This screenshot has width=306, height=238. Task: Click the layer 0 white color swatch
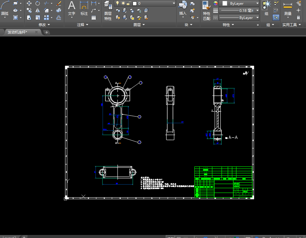click(x=135, y=4)
